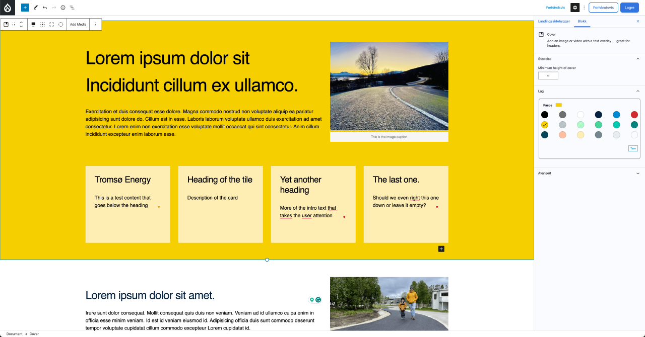Open the List view outline icon
The height and width of the screenshot is (337, 645).
pos(72,8)
